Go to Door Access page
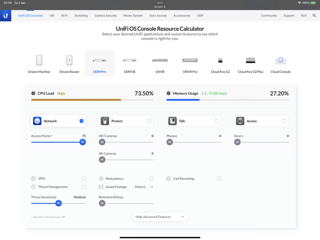 [x=158, y=16]
